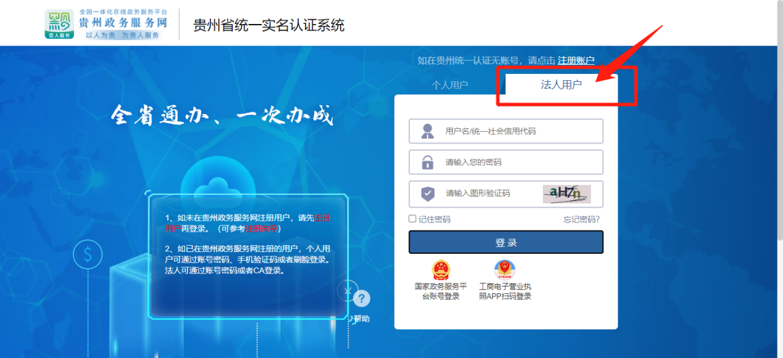Click the dollar sign circle icon
Image resolution: width=783 pixels, height=358 pixels.
click(x=88, y=253)
